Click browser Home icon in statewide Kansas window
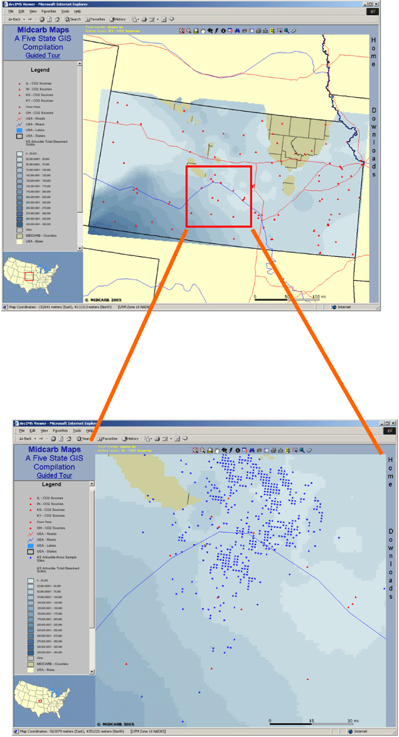The image size is (399, 737). [57, 19]
